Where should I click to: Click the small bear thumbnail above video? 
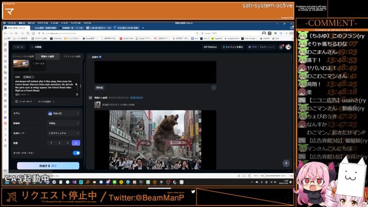pos(98,105)
